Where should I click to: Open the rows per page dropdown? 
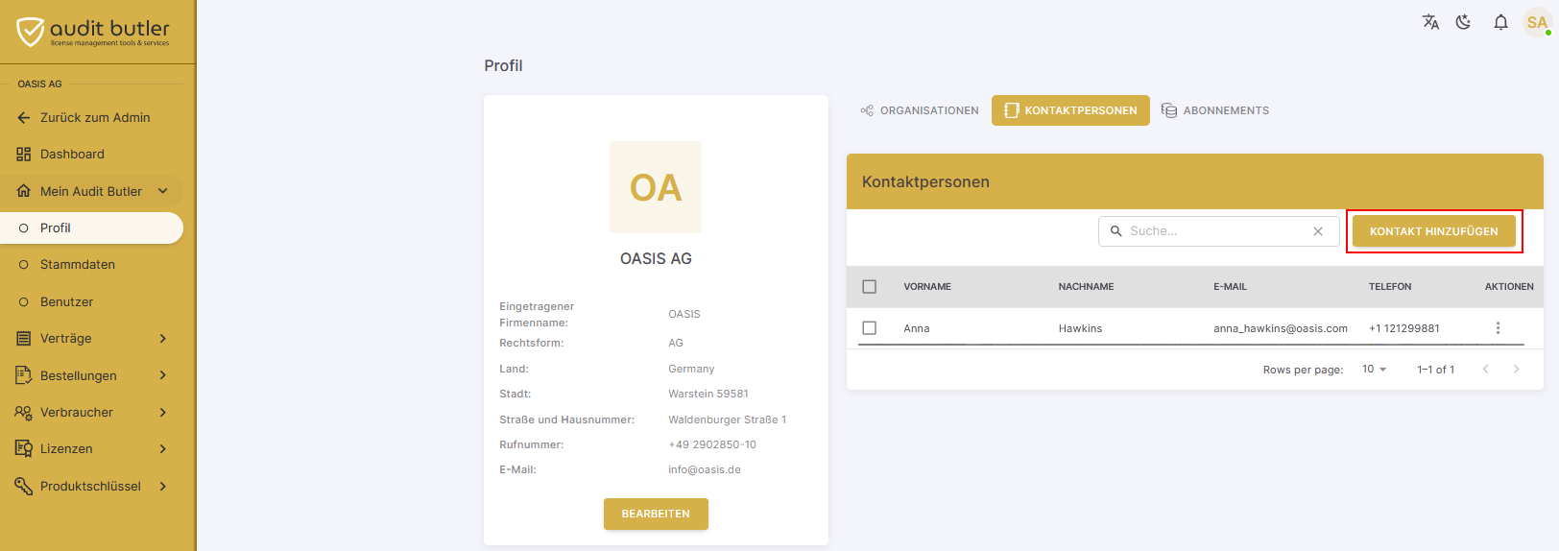1375,370
